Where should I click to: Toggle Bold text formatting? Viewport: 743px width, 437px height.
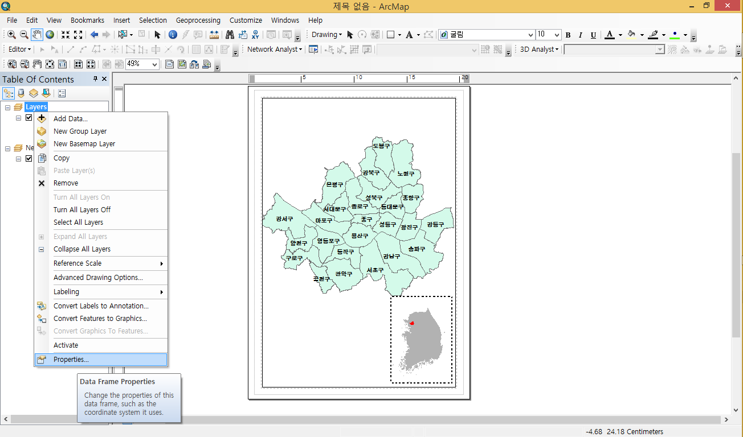coord(568,35)
